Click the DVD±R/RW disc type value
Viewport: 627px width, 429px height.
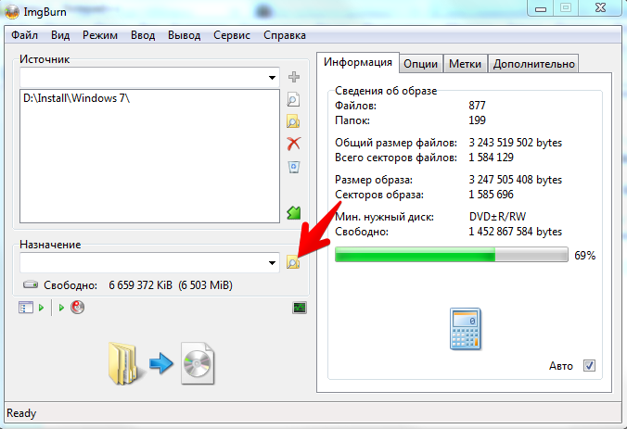pyautogui.click(x=497, y=217)
